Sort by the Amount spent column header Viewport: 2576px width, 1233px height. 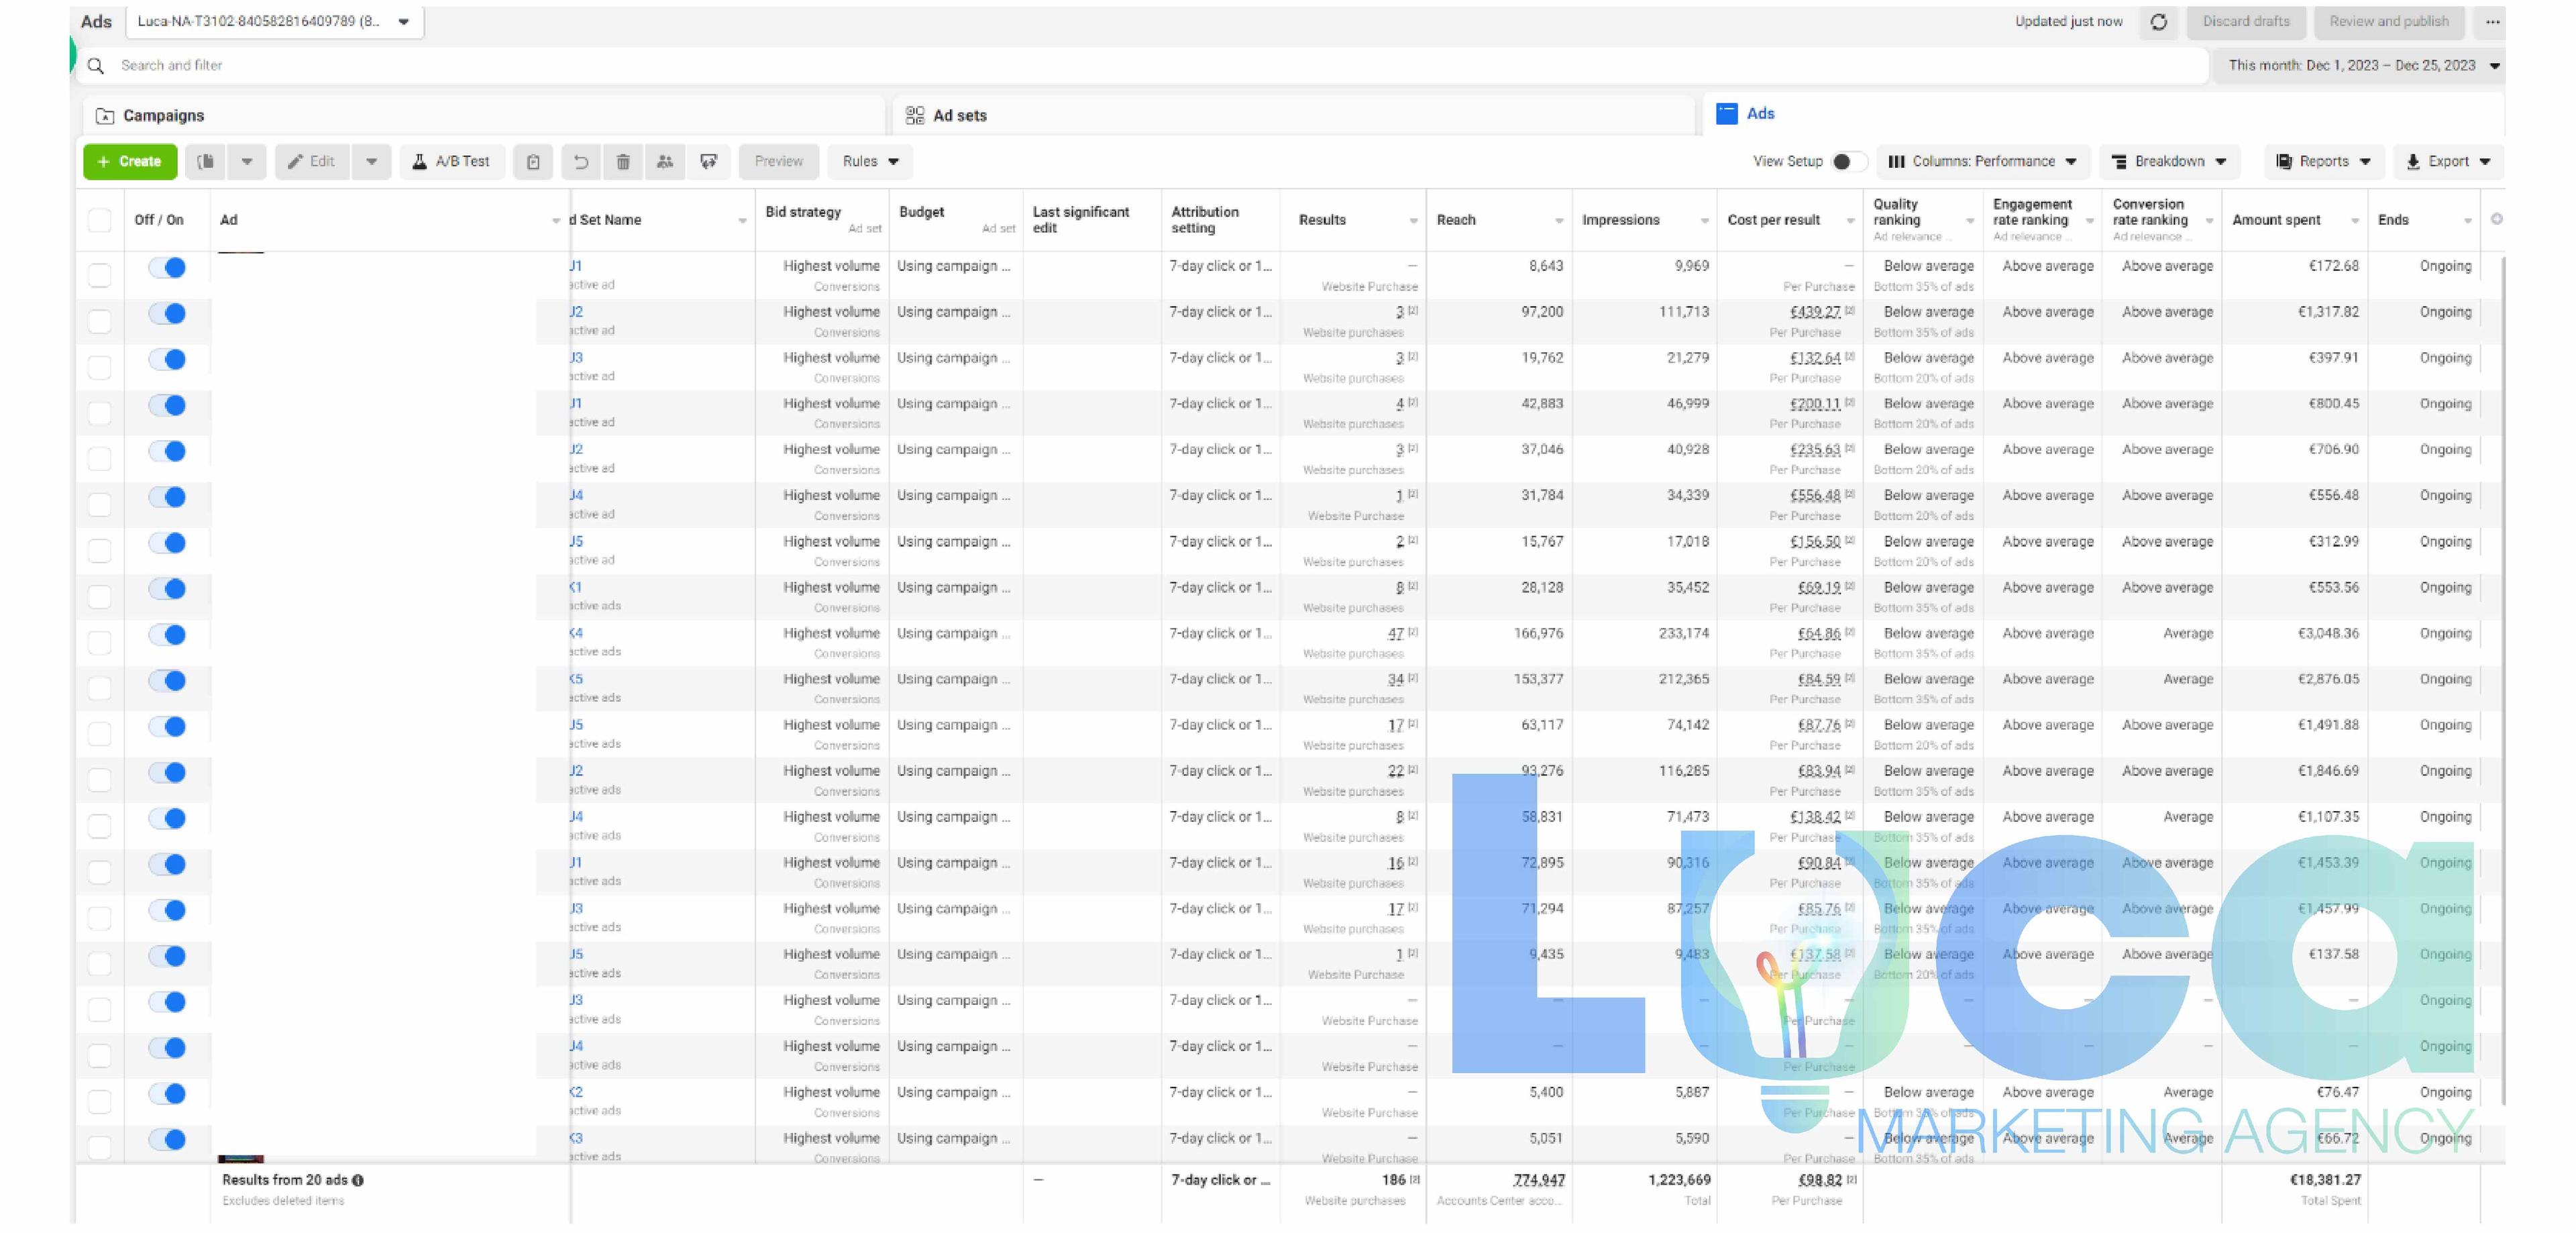(x=2295, y=220)
